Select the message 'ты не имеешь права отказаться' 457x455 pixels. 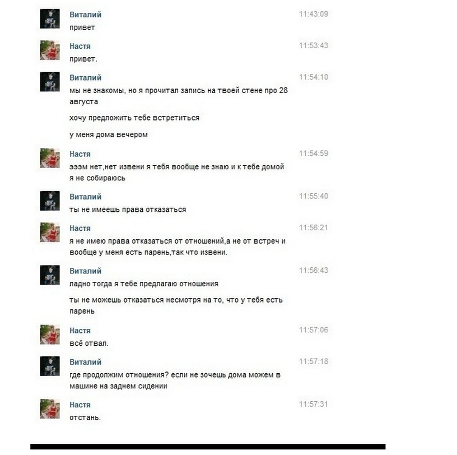coord(128,210)
